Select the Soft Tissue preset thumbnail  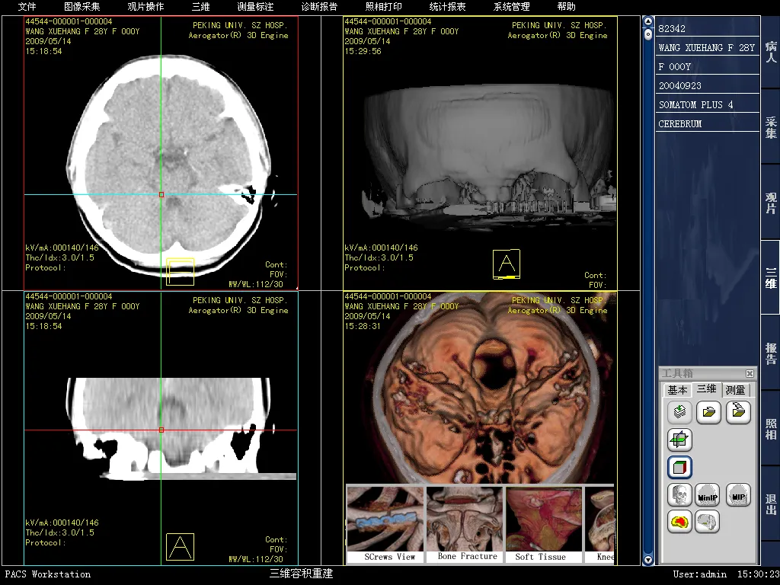point(544,524)
